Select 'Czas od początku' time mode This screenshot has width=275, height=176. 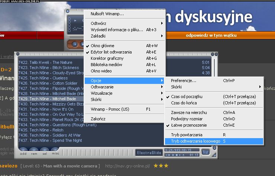(214, 97)
